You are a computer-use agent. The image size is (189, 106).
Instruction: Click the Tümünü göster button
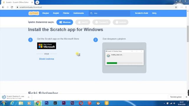[176, 97]
